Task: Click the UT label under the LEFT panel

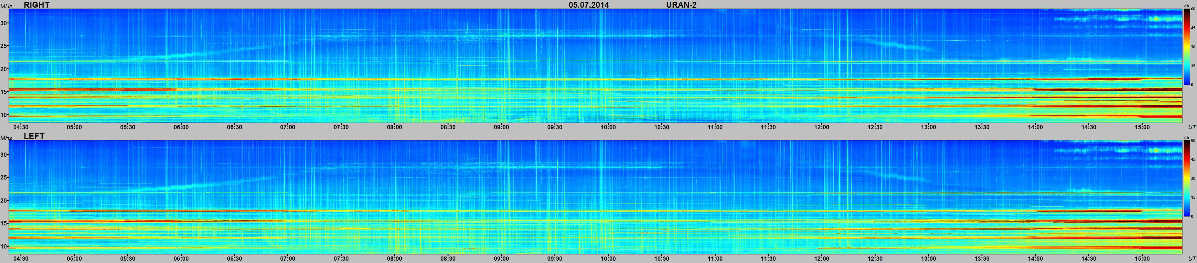Action: [1192, 259]
